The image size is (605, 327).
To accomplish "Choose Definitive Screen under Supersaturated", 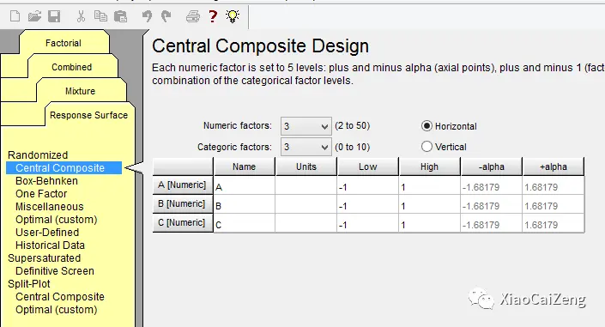I will [x=55, y=270].
